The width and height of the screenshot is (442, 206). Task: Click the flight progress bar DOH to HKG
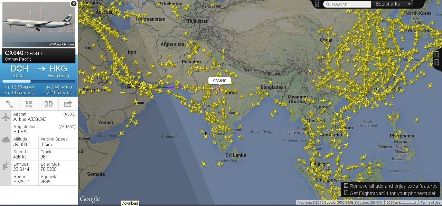(38, 81)
